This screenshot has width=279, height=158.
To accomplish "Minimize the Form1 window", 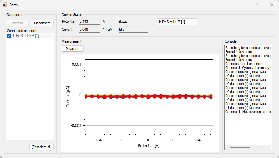I will [x=244, y=5].
